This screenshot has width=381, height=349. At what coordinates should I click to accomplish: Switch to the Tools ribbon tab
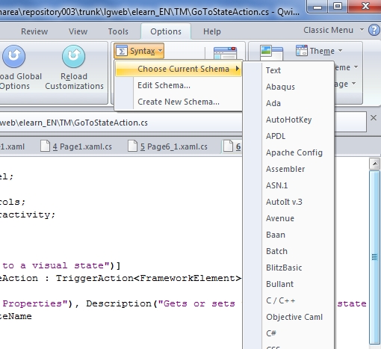click(x=118, y=31)
